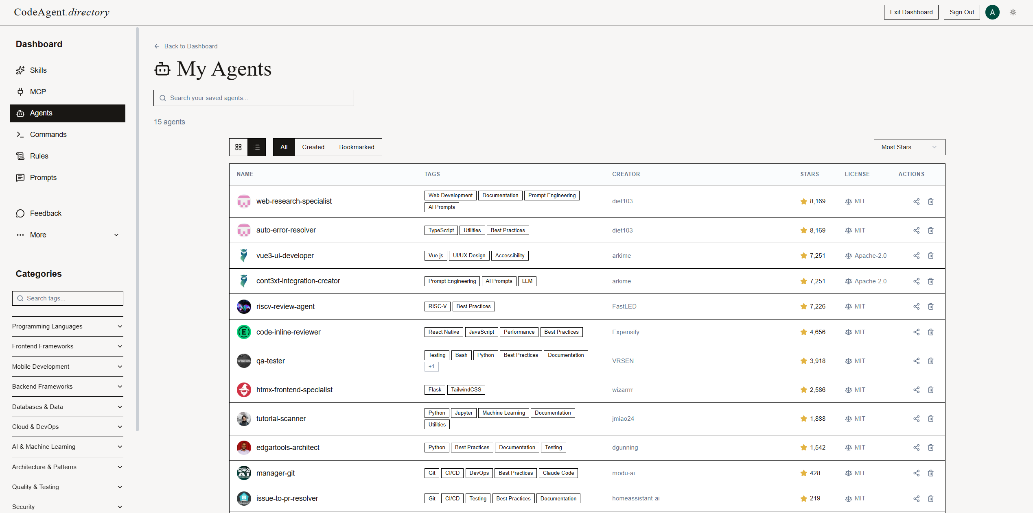Select Prompts in the sidebar
This screenshot has width=1033, height=513.
(43, 177)
